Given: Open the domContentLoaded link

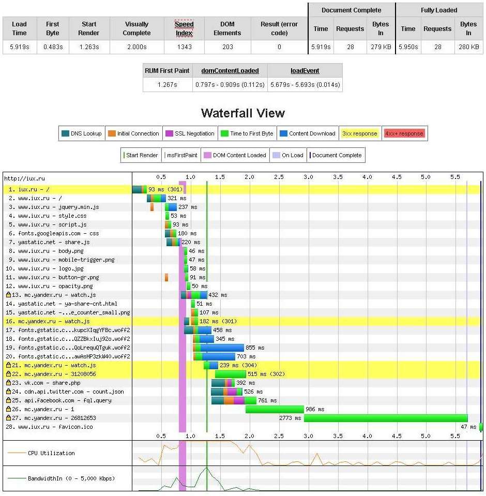Looking at the screenshot, I should 230,71.
